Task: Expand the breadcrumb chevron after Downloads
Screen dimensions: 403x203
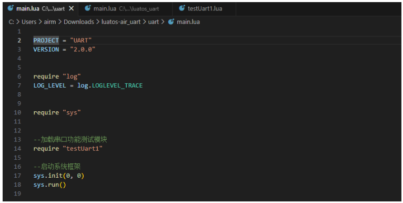Action: point(98,22)
